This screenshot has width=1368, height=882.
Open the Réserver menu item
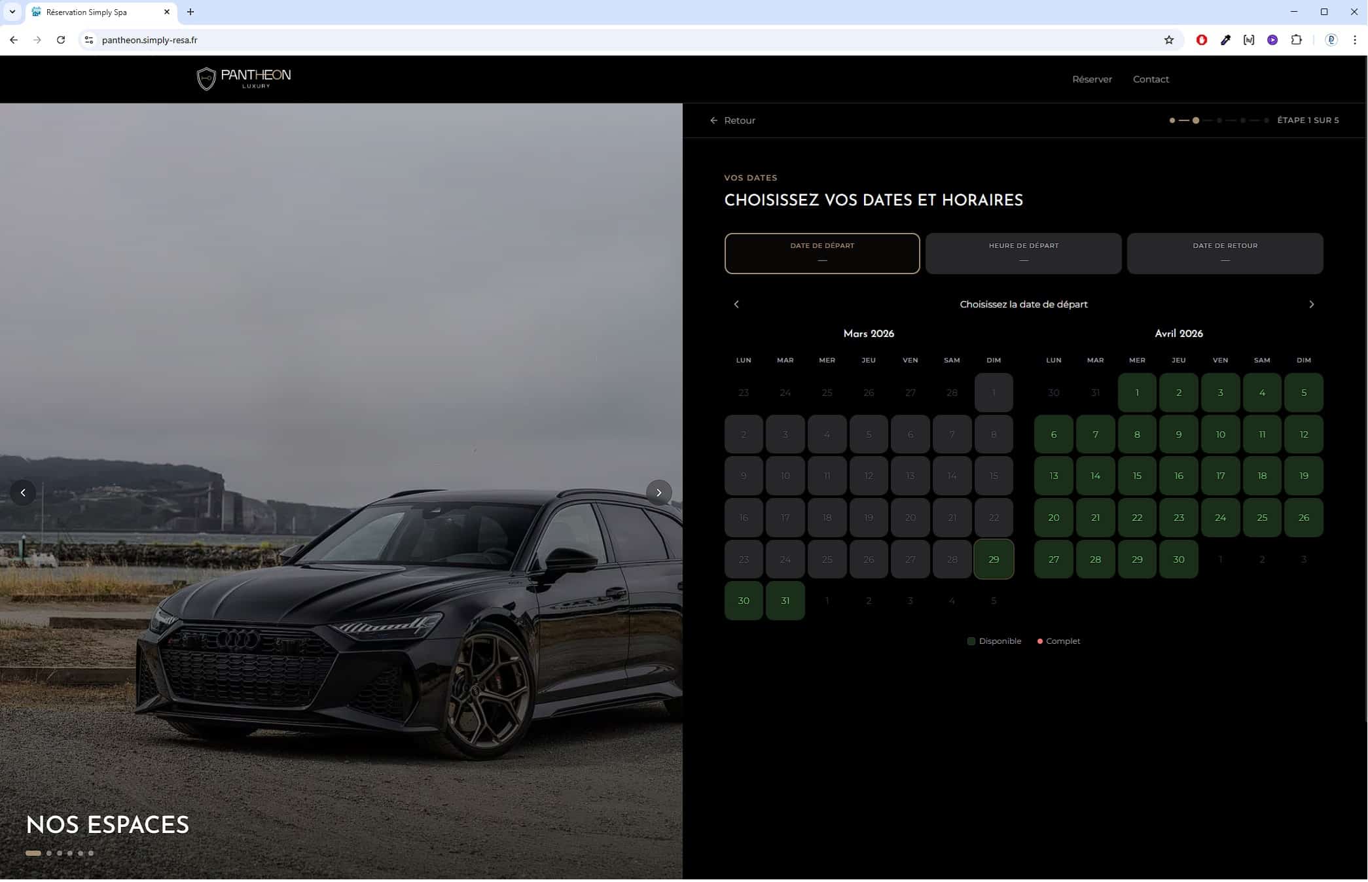click(x=1092, y=79)
